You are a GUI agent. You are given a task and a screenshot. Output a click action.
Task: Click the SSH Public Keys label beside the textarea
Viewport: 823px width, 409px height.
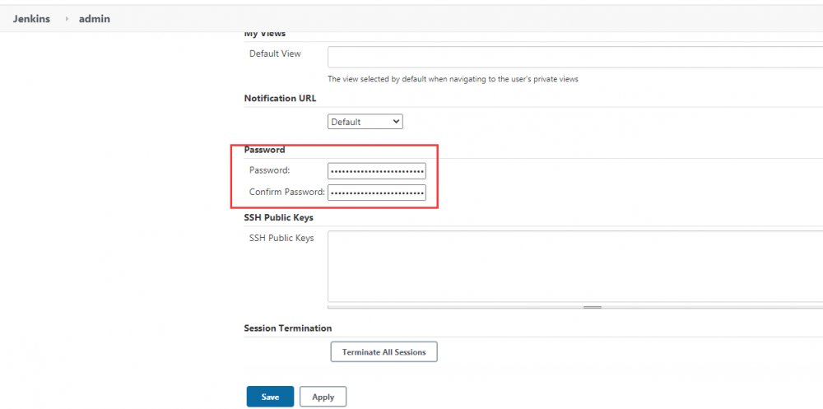tap(281, 238)
